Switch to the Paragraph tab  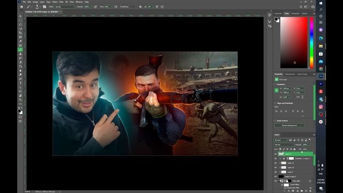pyautogui.click(x=295, y=13)
